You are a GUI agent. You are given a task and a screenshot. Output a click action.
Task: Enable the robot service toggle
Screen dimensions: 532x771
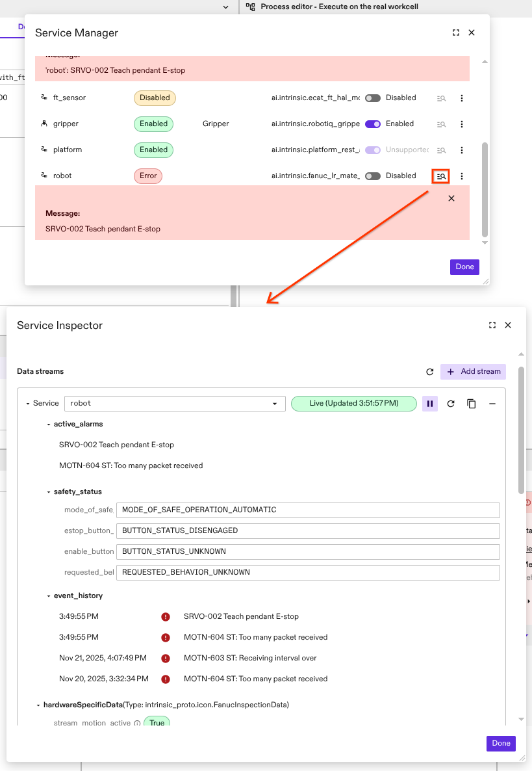pyautogui.click(x=373, y=176)
